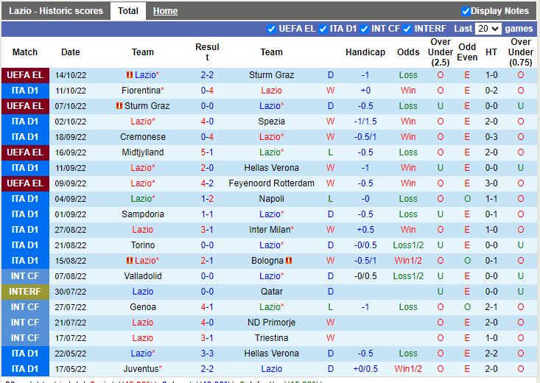Click red card icon beside Sturm Graz 07/10/22
Viewport: 540px width, 383px height.
coord(119,106)
